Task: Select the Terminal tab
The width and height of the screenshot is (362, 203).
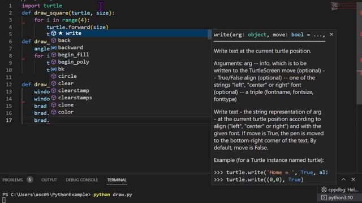Action: [x=117, y=180]
